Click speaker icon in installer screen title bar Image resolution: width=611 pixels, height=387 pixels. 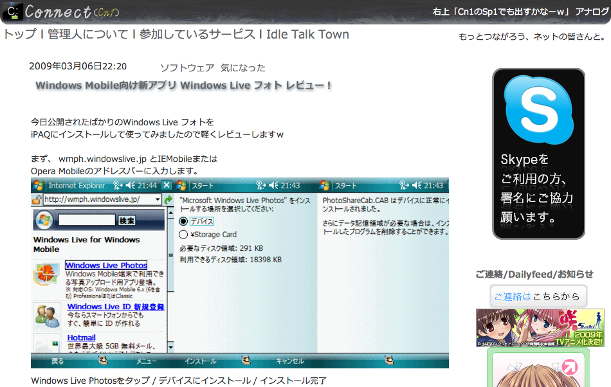274,185
